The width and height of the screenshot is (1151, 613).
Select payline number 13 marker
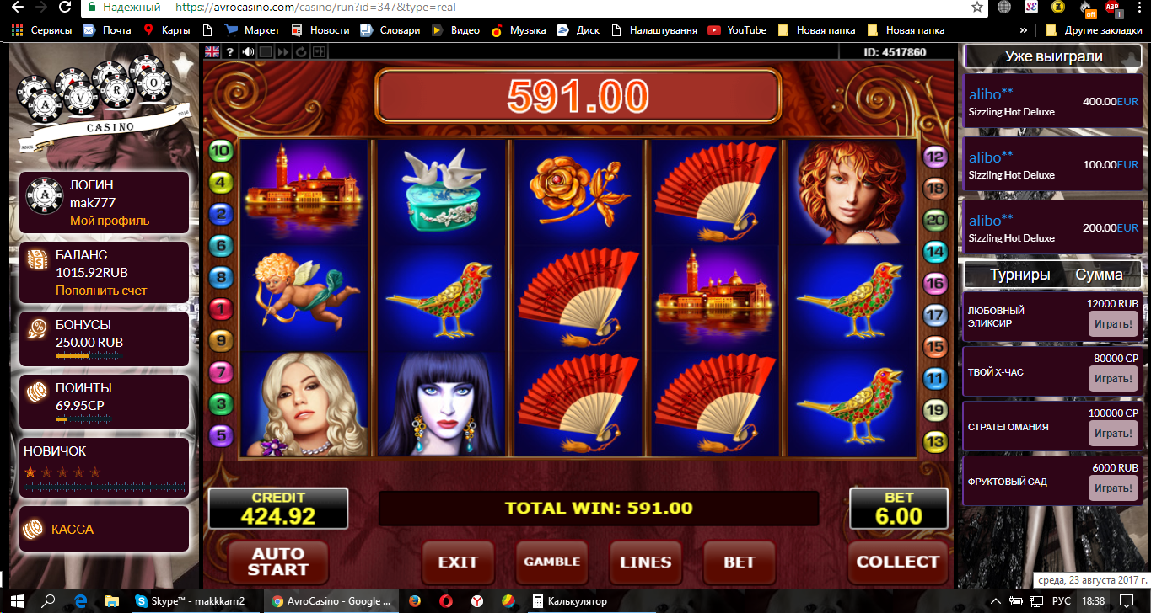point(935,440)
